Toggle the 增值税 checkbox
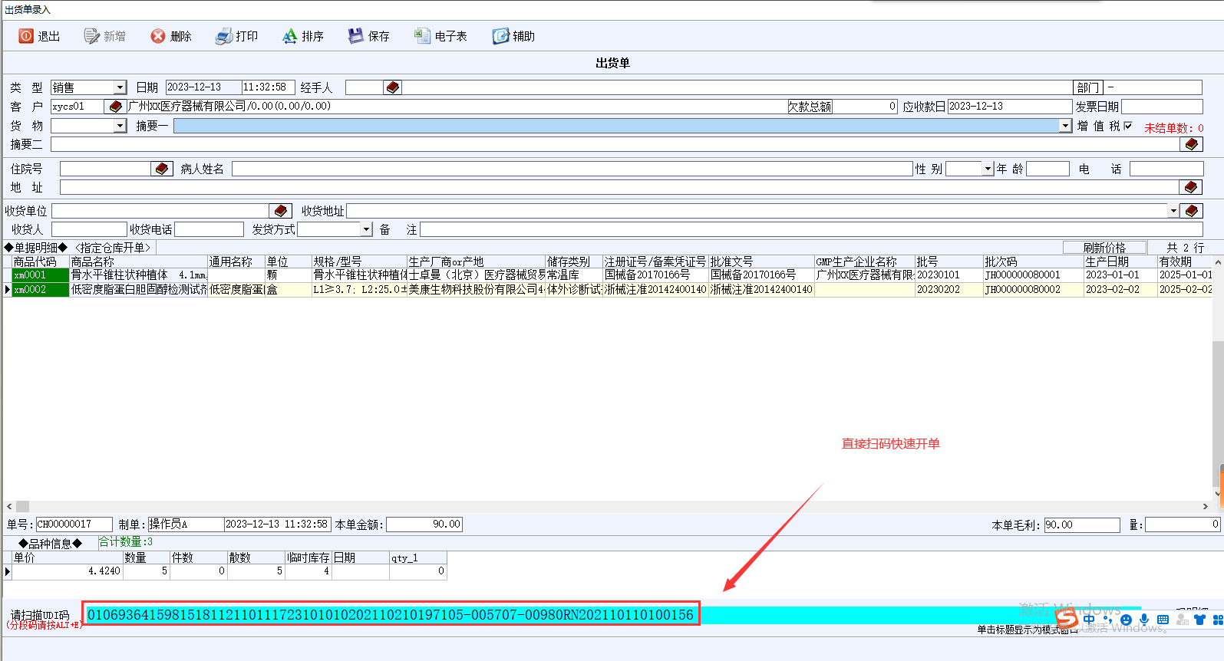 1128,126
